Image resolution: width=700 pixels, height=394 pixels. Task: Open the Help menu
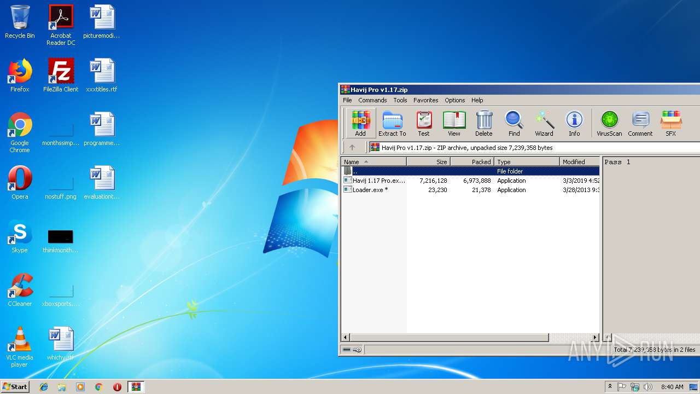[x=477, y=100]
